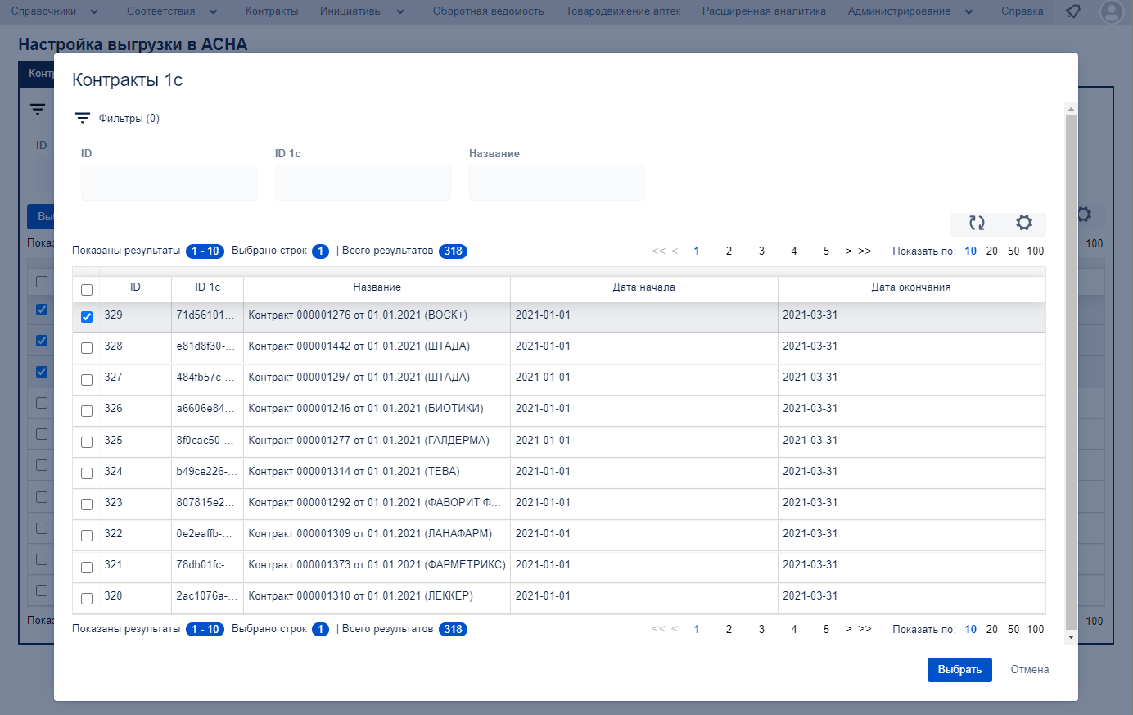Check the checkbox for row 320
Screen dimensions: 1133x715
[x=87, y=598]
